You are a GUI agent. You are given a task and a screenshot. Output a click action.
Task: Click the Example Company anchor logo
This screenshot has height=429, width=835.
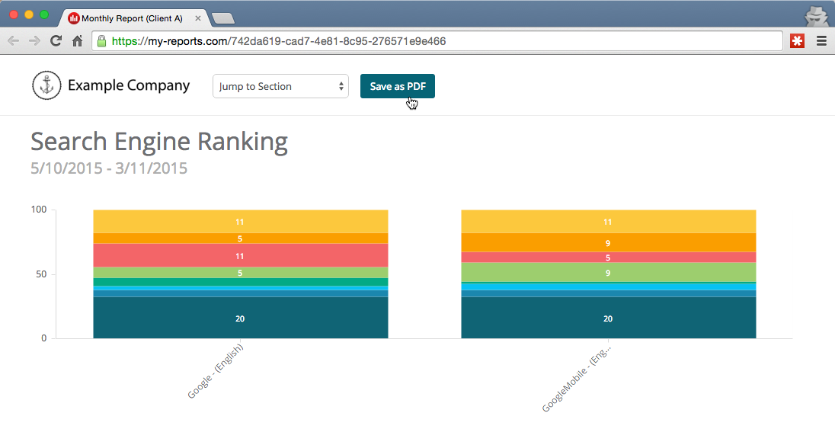pos(46,85)
